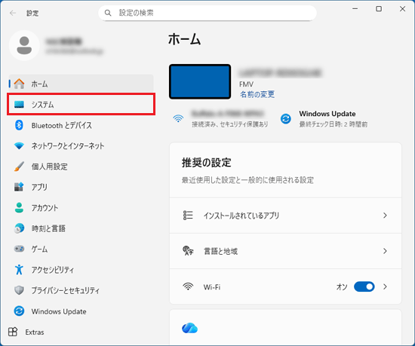Click the Gaming controller icon
This screenshot has height=346, width=415.
click(x=19, y=249)
